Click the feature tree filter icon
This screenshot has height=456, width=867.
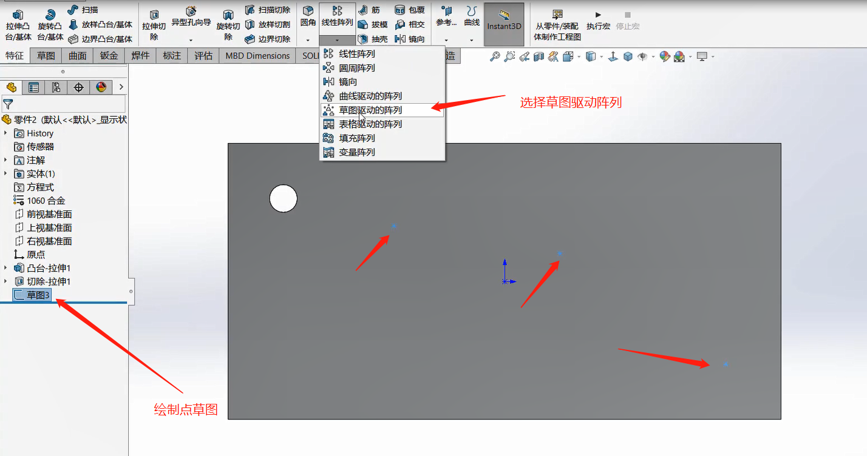(x=8, y=104)
